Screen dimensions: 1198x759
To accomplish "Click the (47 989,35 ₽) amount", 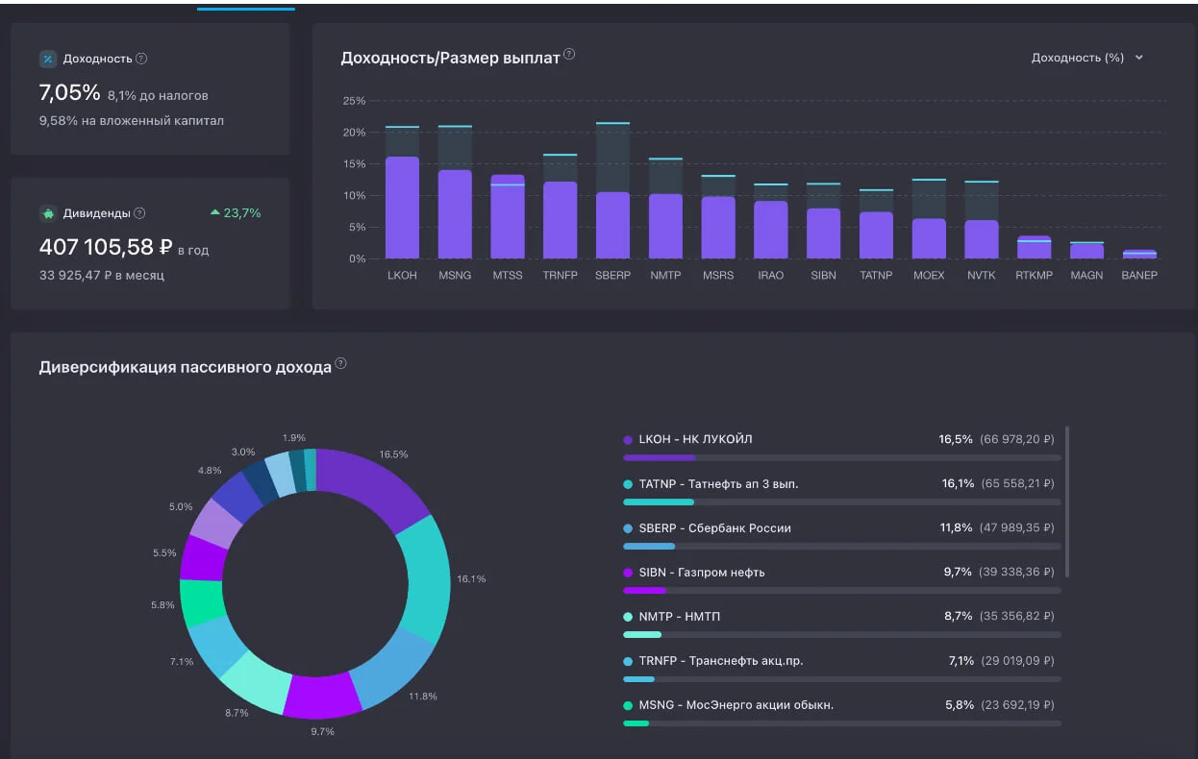I will 1017,528.
